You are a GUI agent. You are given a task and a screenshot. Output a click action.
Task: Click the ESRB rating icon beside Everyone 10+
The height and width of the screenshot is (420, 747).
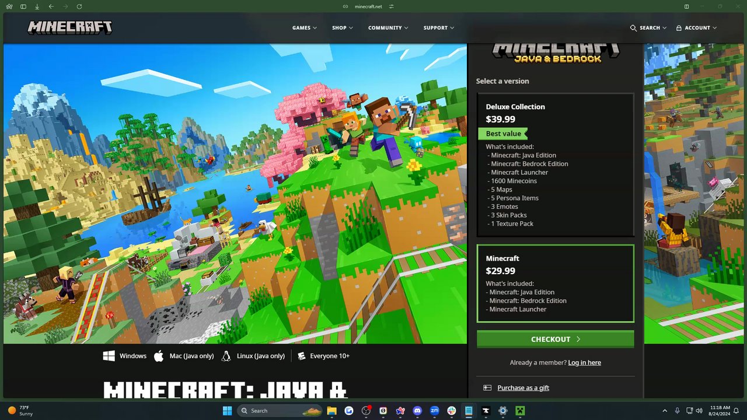pyautogui.click(x=302, y=356)
